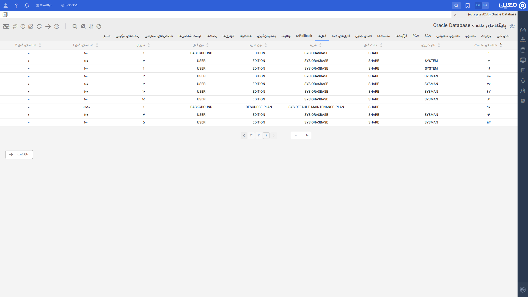528x297 pixels.
Task: Switch to the کوئری‌ها tab
Action: tap(228, 36)
